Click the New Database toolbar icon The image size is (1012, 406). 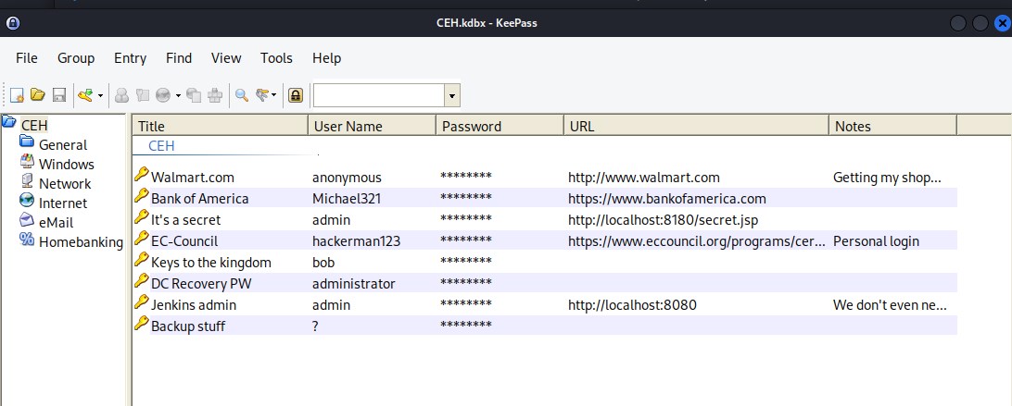(17, 95)
